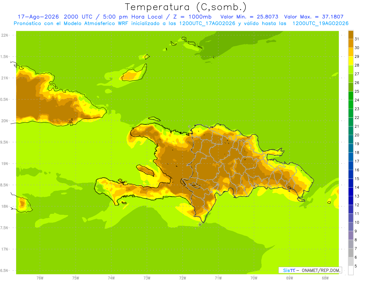The width and height of the screenshot is (365, 282).
Task: Click the "Valor Min. = 25.8073" value
Action: click(249, 17)
